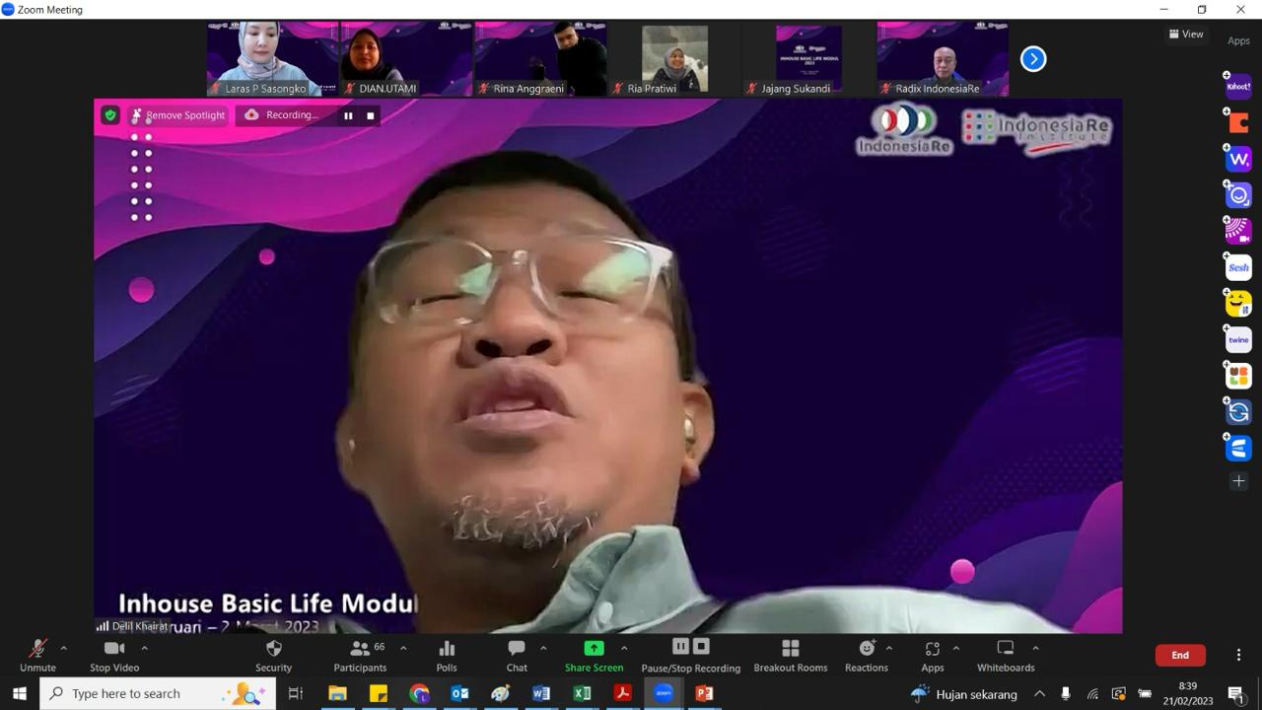Open the Security shield menu
Viewport: 1262px width, 710px height.
274,656
